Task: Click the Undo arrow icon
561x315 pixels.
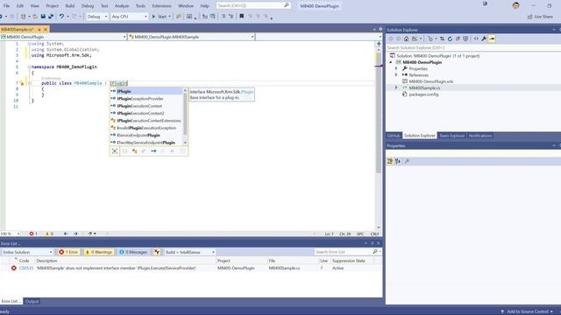Action: 61,17
